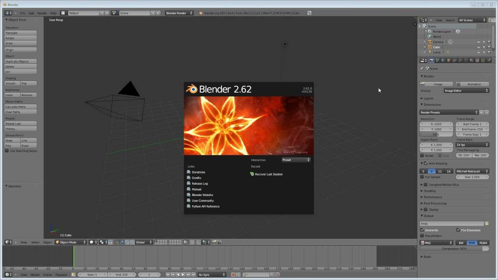The image size is (498, 280).
Task: Click the OpenGL render animation clapper icon
Action: click(219, 242)
